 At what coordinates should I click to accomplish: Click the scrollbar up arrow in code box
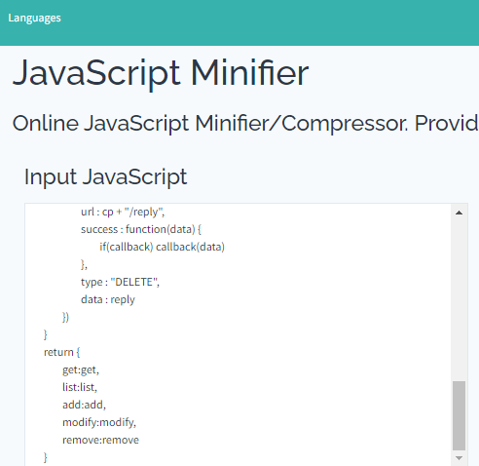459,213
